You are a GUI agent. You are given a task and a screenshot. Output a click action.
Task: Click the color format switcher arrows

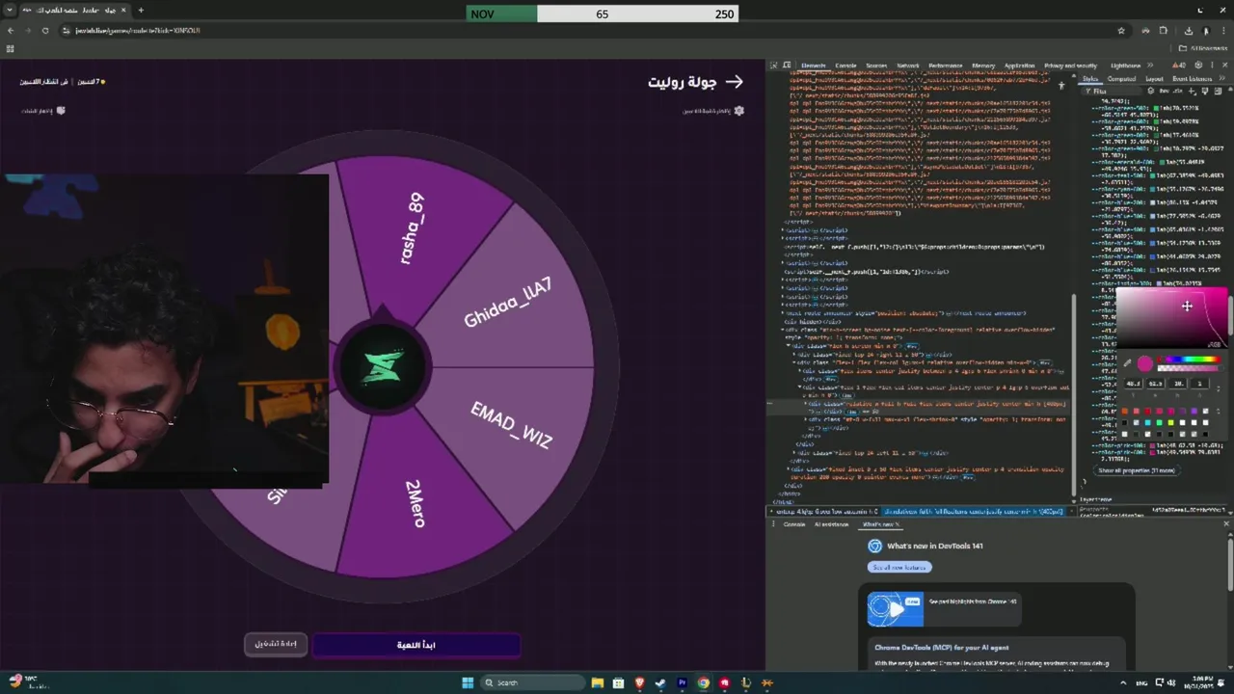[1219, 388]
